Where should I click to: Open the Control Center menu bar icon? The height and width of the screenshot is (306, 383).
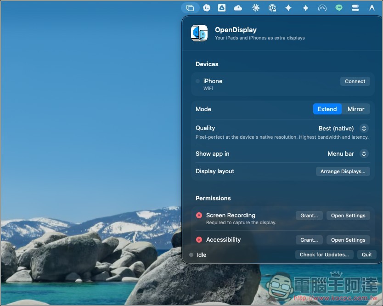[355, 8]
